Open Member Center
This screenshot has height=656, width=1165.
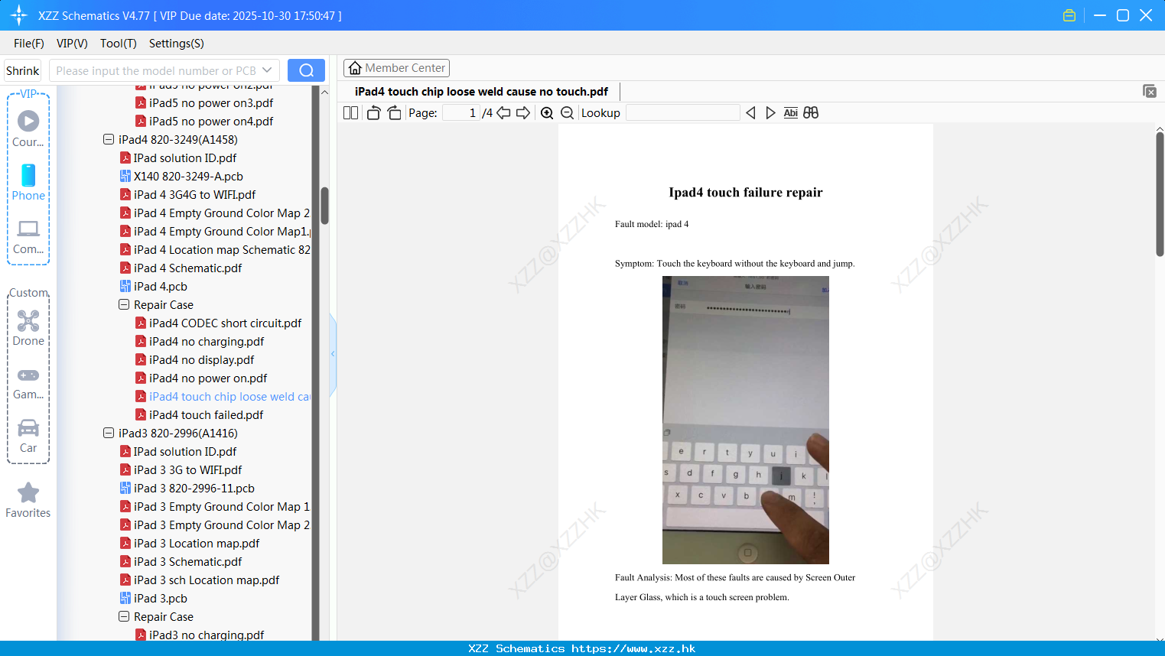396,68
